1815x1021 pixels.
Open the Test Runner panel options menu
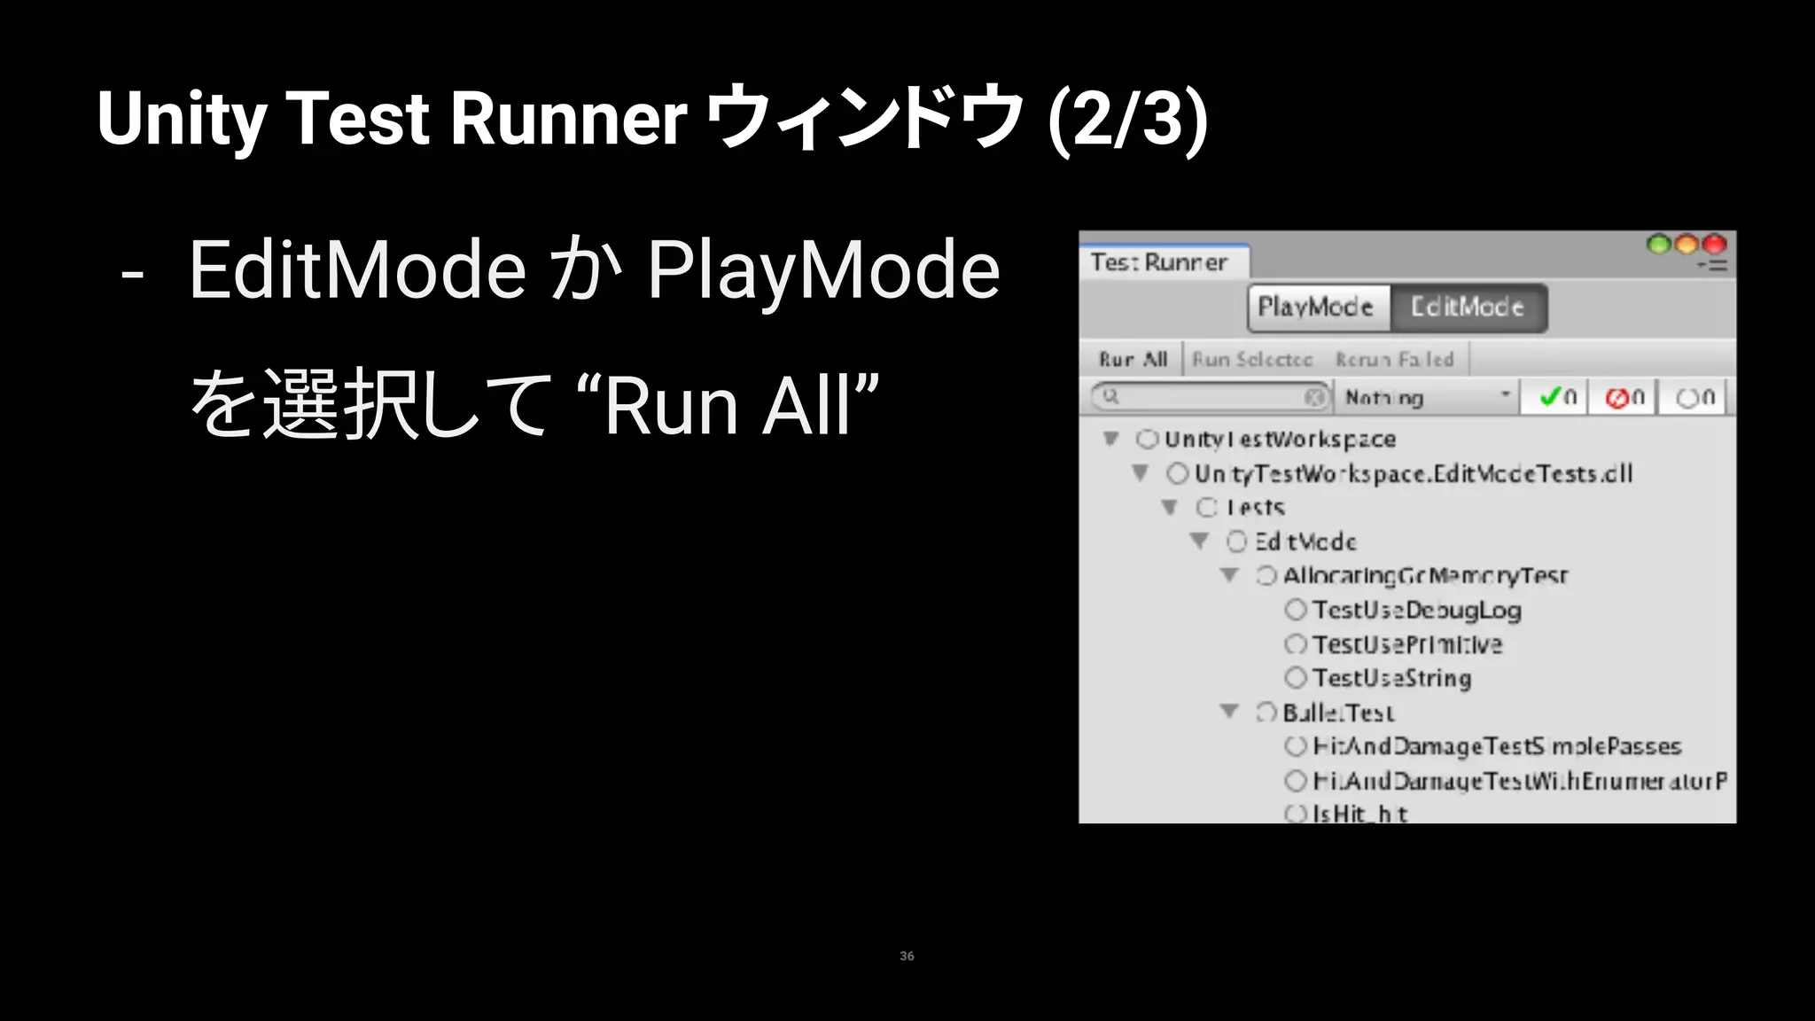coord(1712,265)
